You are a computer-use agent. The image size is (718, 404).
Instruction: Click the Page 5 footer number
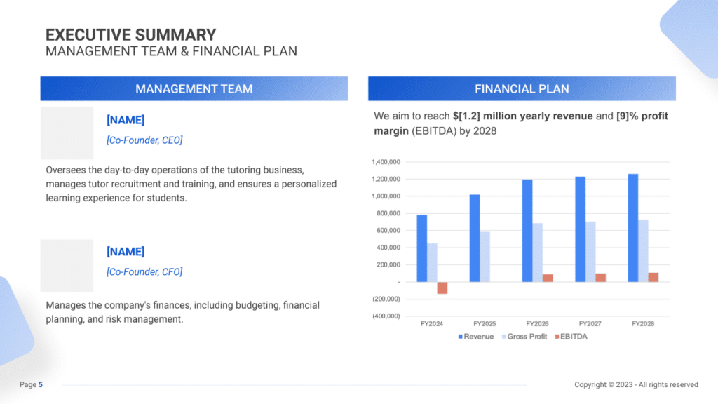[41, 385]
